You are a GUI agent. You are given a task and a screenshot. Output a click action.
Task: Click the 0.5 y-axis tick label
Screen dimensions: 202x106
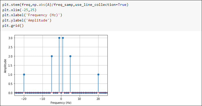10,84
